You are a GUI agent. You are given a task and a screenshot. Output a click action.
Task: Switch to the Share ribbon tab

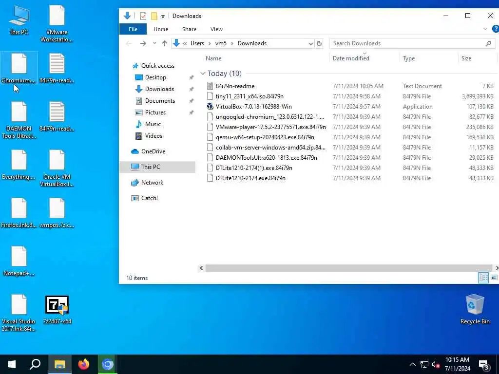pyautogui.click(x=189, y=29)
